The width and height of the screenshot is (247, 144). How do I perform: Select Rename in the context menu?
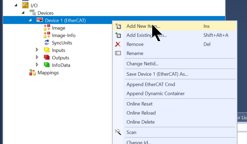pos(175,53)
